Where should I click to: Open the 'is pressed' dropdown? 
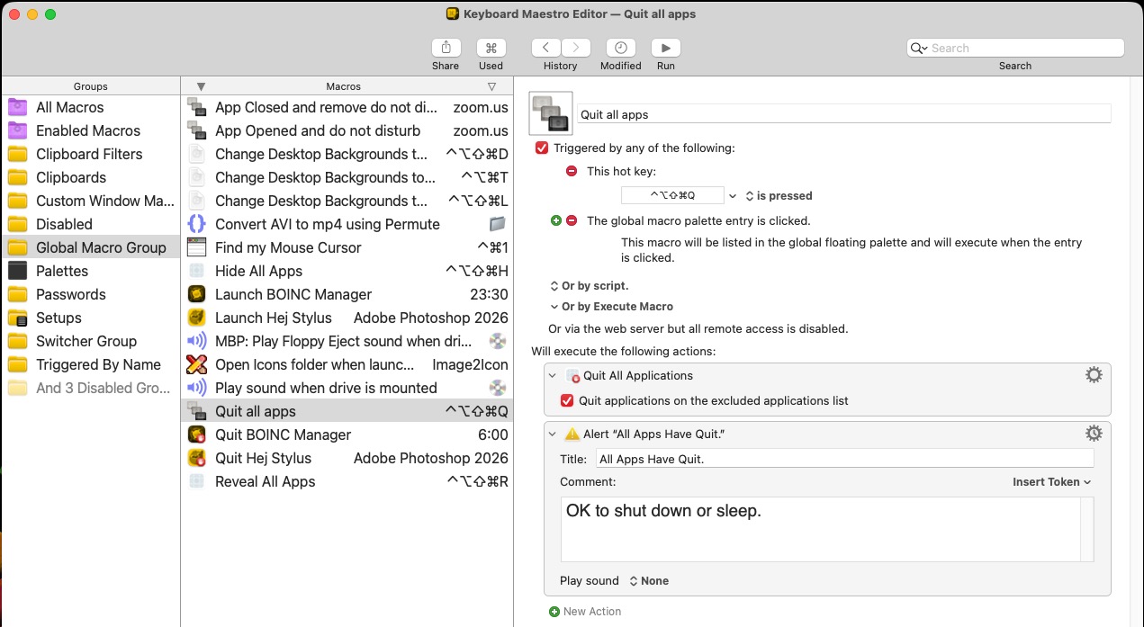[x=779, y=195]
